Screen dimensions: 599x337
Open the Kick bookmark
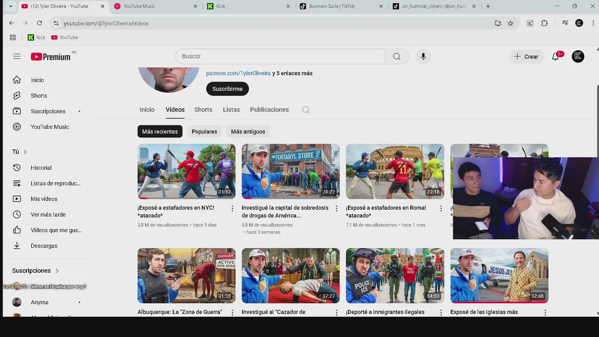[x=37, y=37]
